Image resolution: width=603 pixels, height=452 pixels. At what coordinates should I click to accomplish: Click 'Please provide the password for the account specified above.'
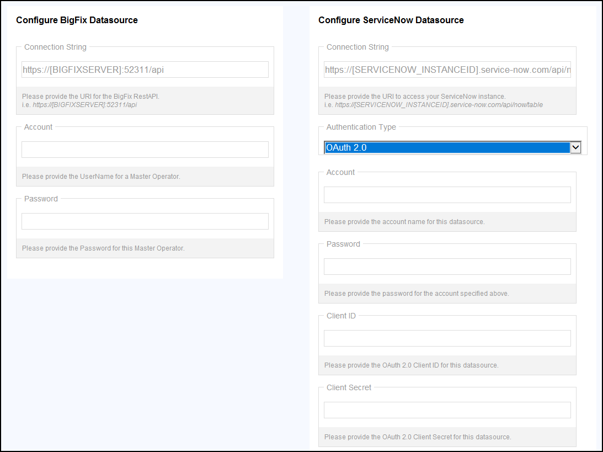pos(417,294)
